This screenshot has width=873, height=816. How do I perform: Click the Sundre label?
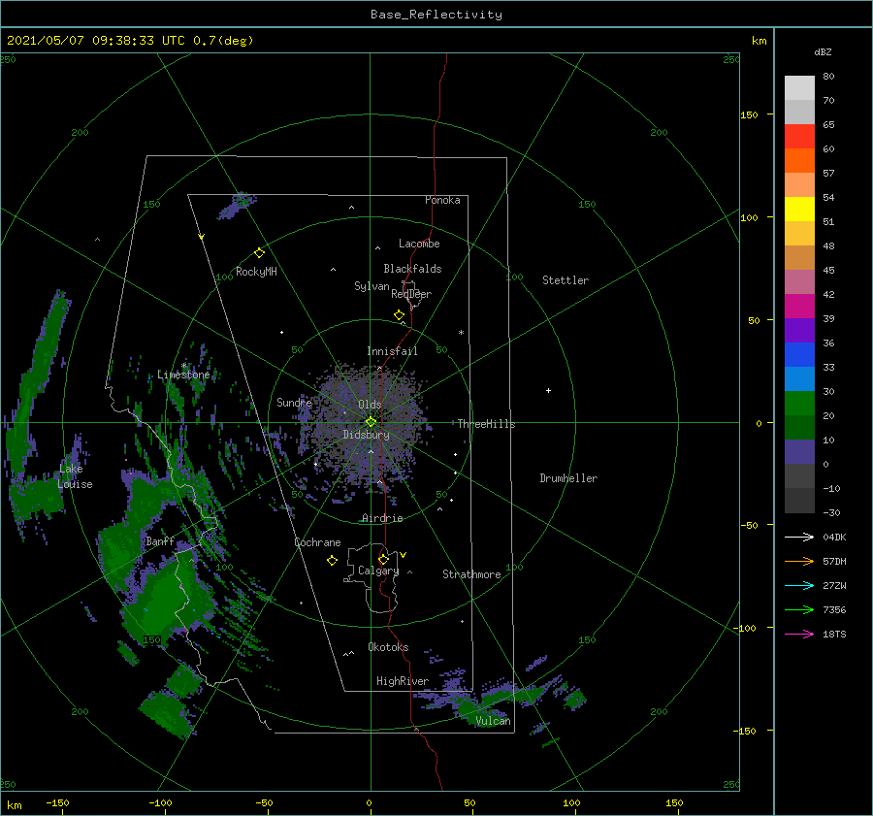coord(294,402)
